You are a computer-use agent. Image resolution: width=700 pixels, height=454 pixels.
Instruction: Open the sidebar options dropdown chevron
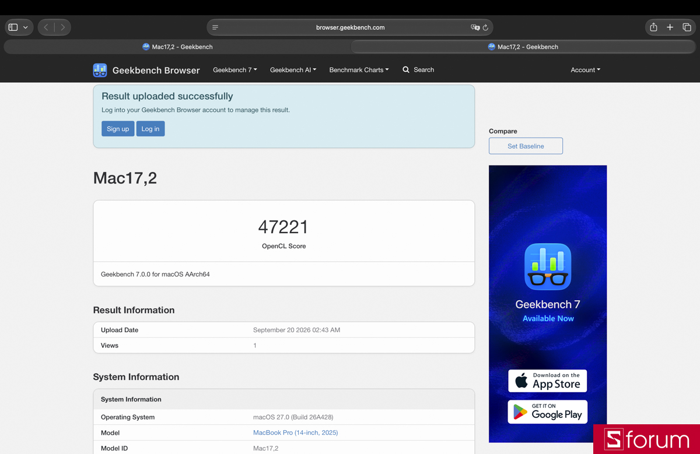point(26,27)
